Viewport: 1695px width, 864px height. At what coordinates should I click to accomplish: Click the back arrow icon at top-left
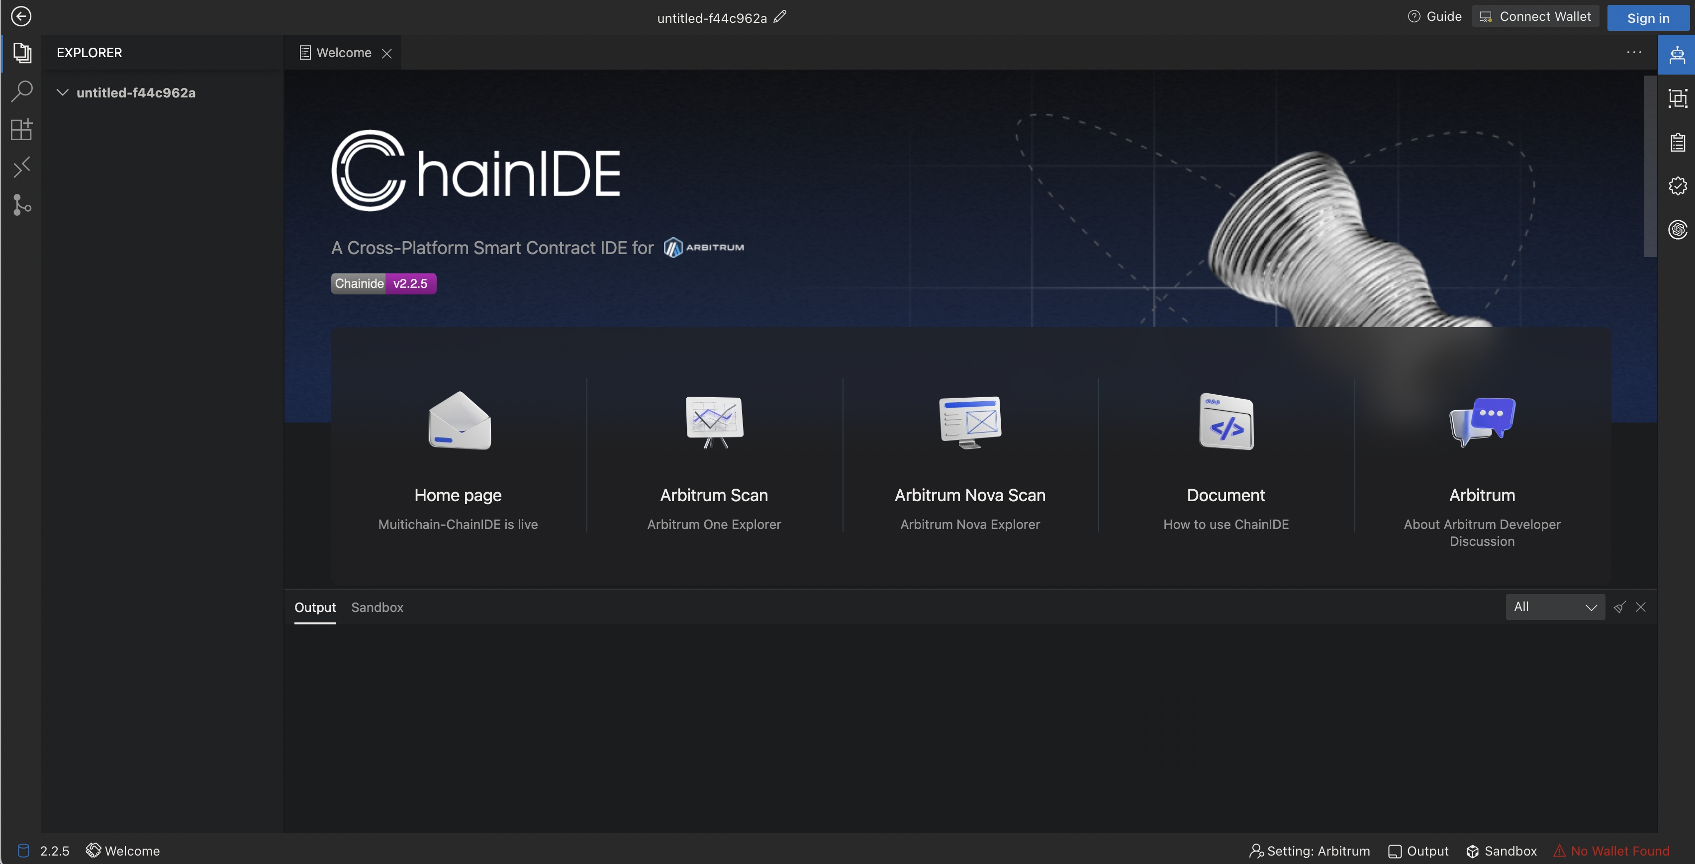(21, 16)
